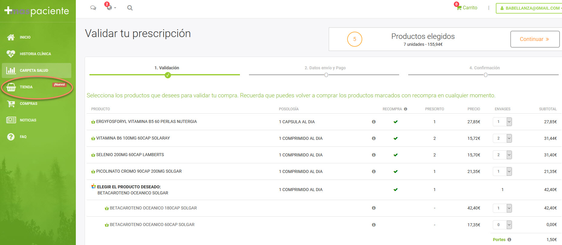Toggle recompra check for Vitamina B6 Solaray

pos(396,138)
